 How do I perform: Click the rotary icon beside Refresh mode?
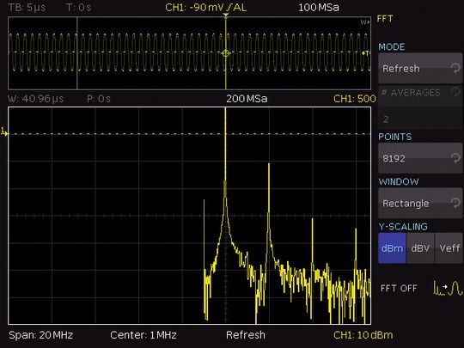(455, 68)
